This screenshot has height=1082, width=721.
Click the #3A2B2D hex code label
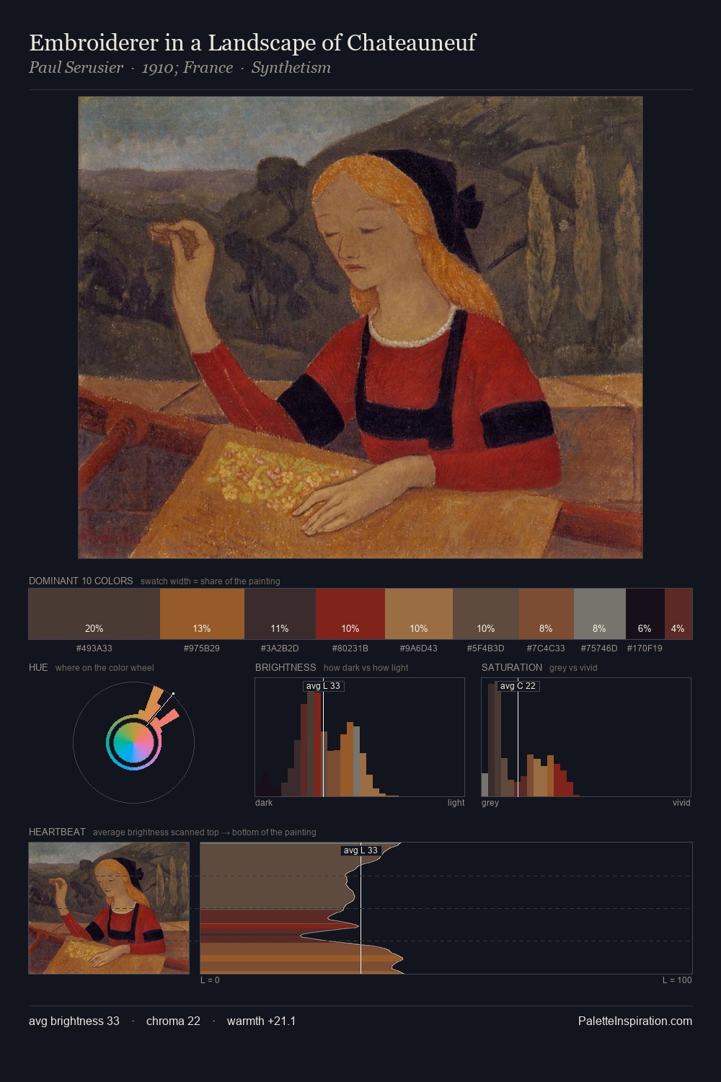point(280,648)
